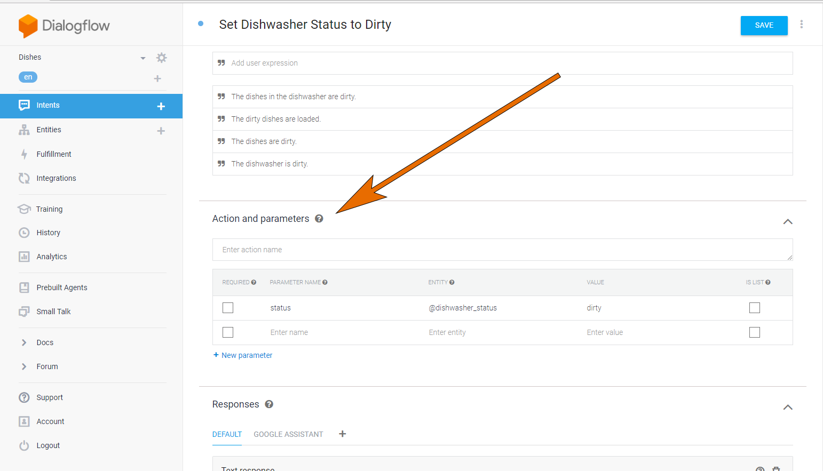823x471 pixels.
Task: Enable IS LIST for the status parameter
Action: coord(755,308)
